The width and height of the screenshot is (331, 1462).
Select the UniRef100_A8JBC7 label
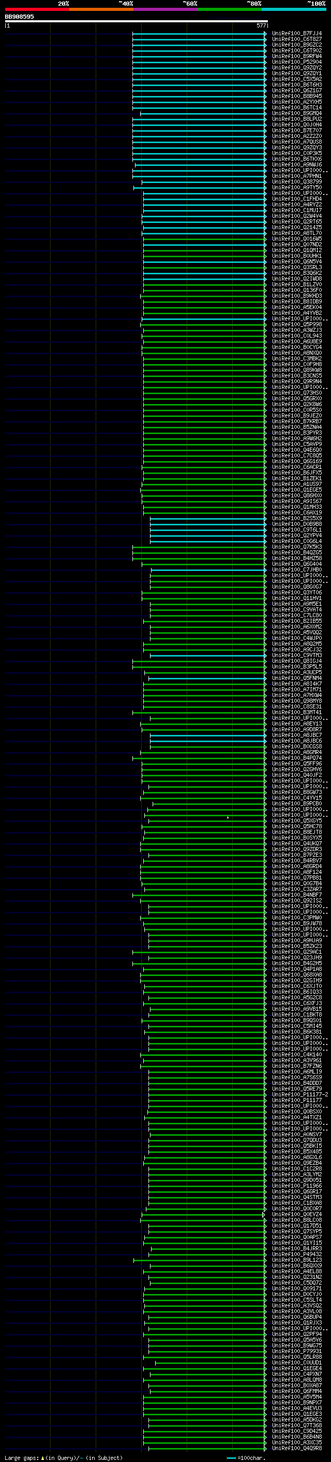(296, 735)
